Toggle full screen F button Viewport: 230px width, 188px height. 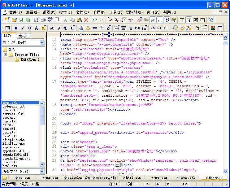(x=202, y=20)
